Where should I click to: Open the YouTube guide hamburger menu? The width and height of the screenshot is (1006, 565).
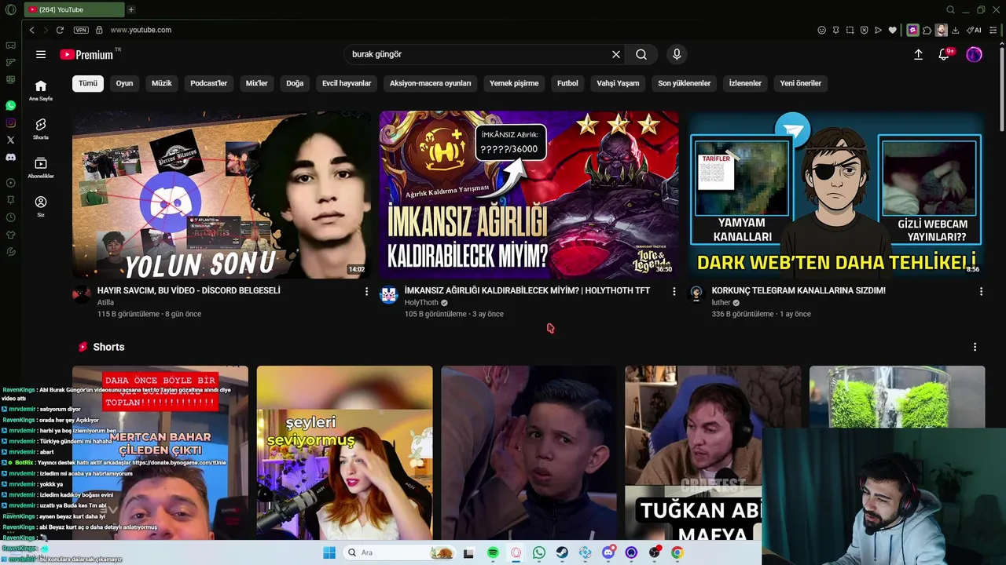point(41,54)
